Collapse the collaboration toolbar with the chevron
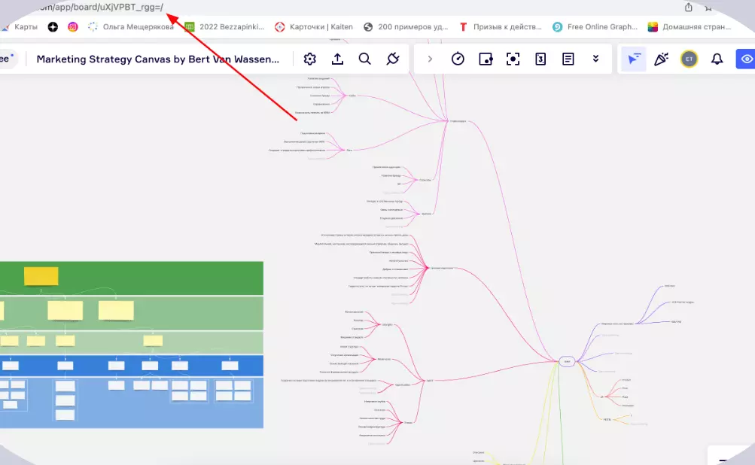Viewport: 755px width, 465px height. (x=430, y=59)
